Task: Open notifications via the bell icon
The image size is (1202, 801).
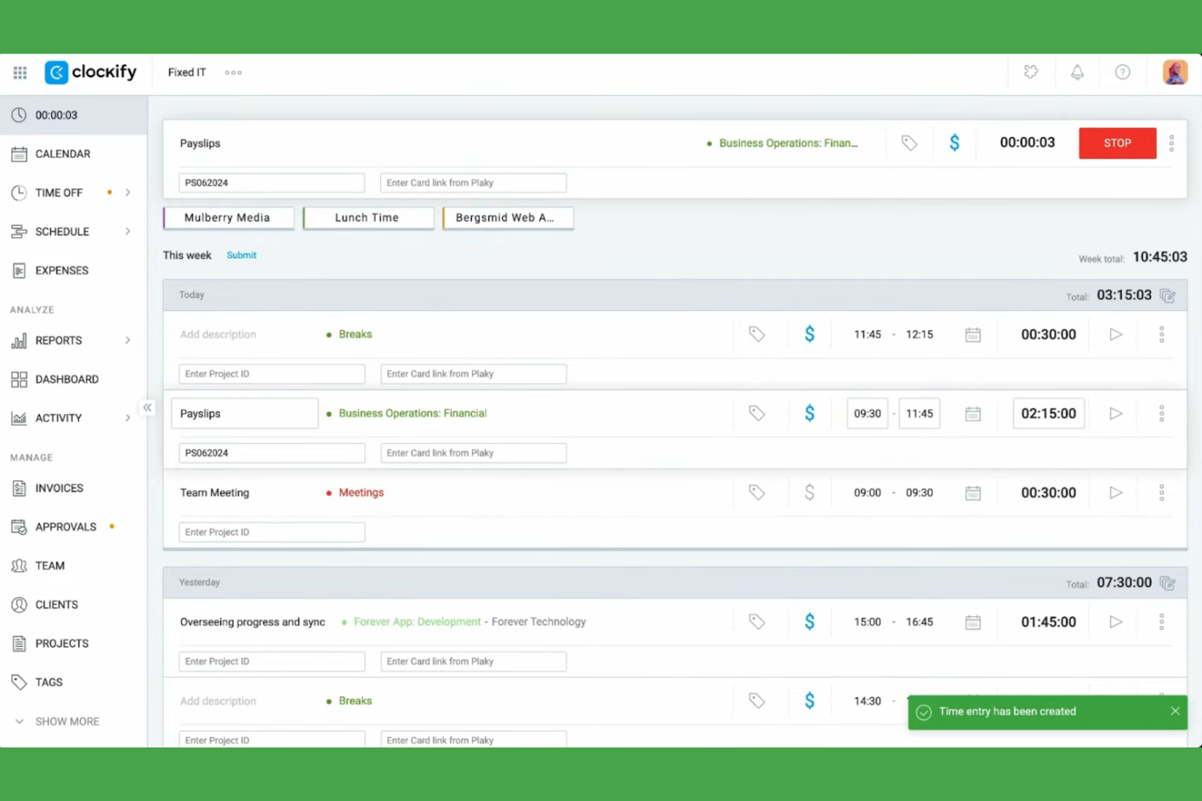Action: [1077, 72]
